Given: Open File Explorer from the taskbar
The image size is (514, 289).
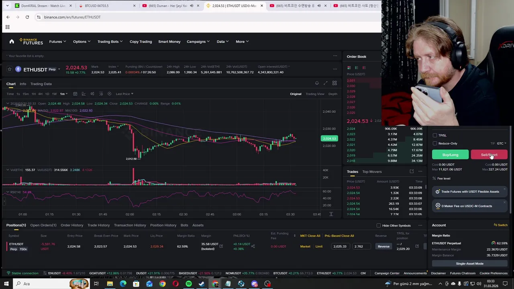Looking at the screenshot, I should coord(110,284).
